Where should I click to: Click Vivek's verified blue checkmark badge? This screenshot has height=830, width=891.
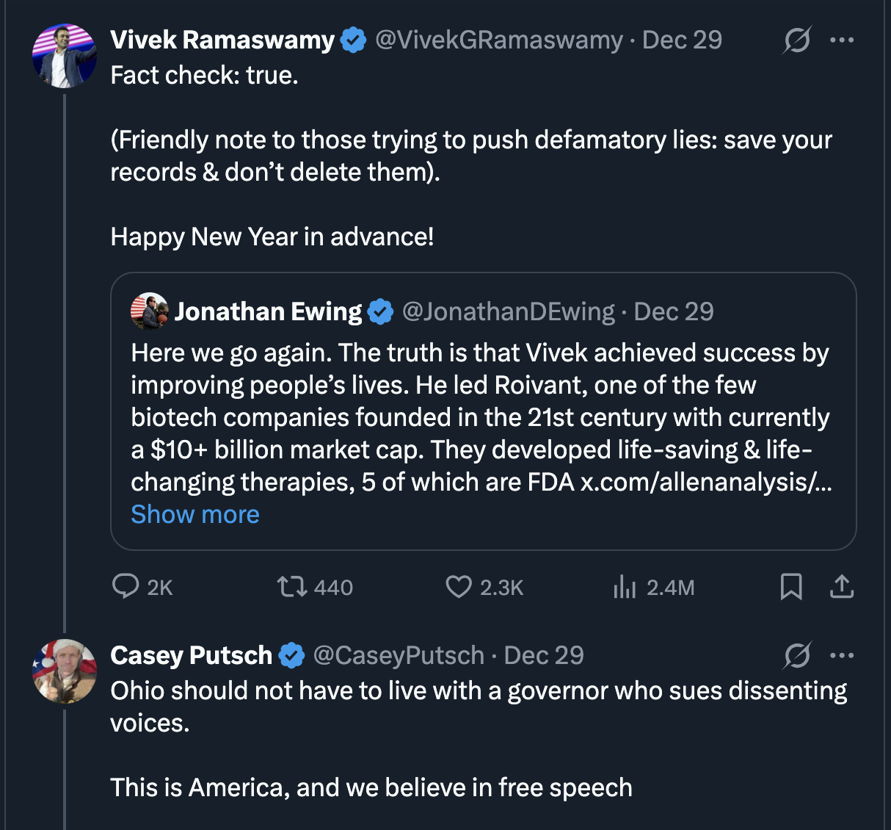[x=354, y=40]
